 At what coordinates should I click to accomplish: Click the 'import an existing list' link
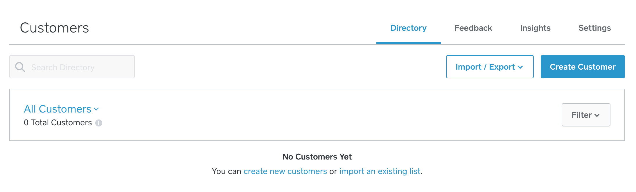(x=380, y=171)
